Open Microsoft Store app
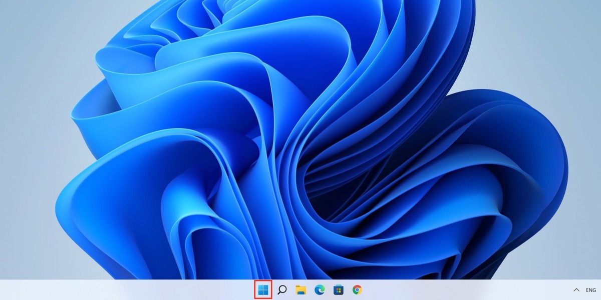Viewport: 601px width, 300px height. tap(338, 289)
